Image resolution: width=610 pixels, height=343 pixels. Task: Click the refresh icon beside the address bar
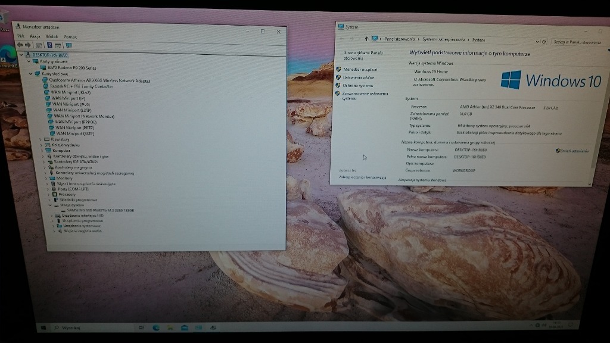click(544, 42)
